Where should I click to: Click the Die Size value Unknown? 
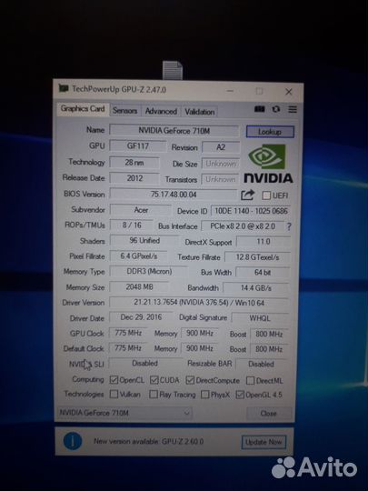pos(221,164)
